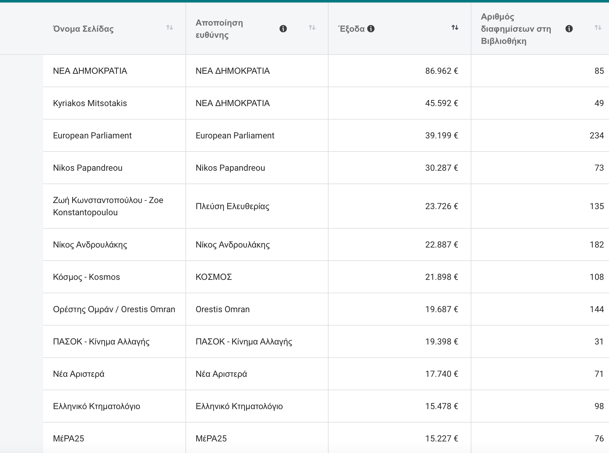
Task: Click active sort arrows in Έξοδα column
Action: (x=455, y=28)
